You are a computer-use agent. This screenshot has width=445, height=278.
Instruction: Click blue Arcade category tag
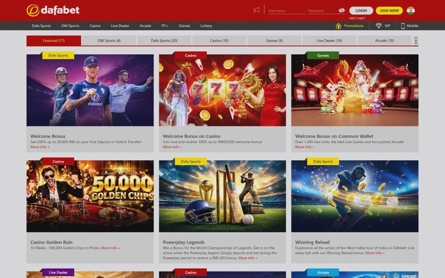pos(323,272)
